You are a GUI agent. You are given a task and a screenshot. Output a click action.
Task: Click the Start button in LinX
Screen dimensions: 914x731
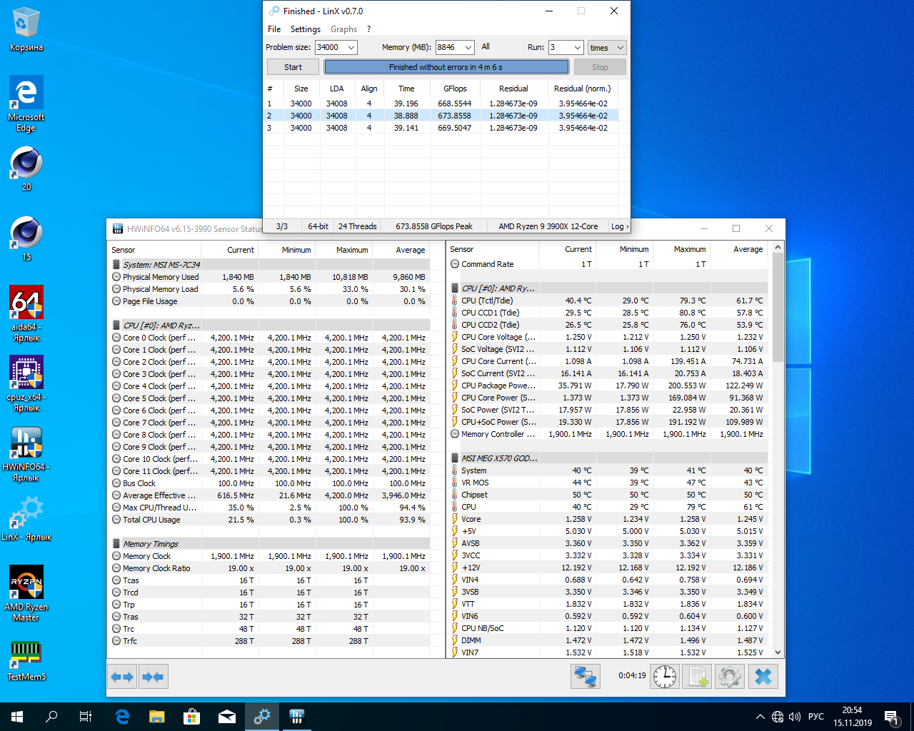point(293,67)
